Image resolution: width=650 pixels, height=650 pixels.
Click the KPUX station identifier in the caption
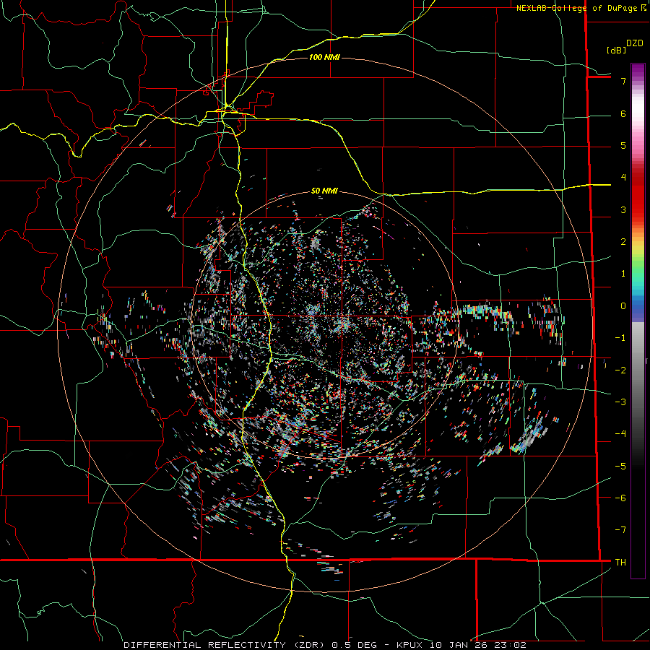click(x=410, y=645)
